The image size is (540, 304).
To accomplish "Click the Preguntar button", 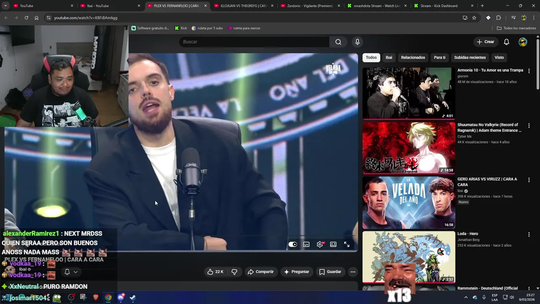I will [x=296, y=272].
